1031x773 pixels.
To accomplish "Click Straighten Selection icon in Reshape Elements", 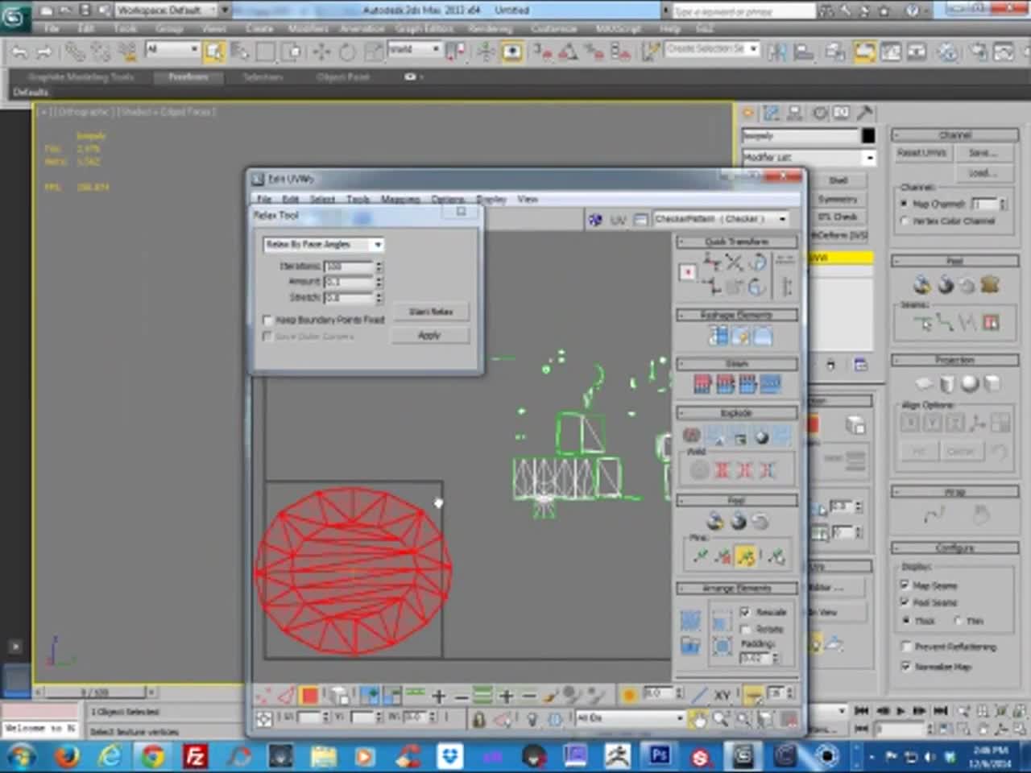I will point(717,337).
